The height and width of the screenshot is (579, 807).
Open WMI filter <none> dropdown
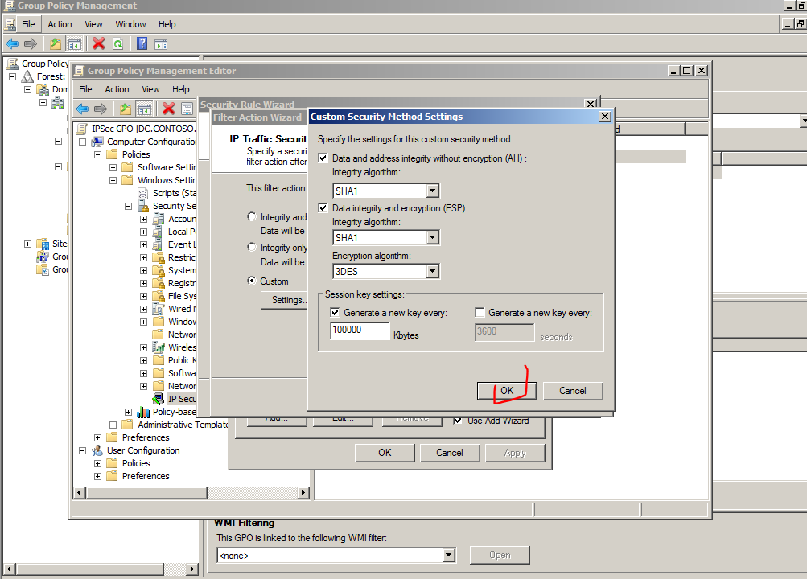(x=448, y=555)
